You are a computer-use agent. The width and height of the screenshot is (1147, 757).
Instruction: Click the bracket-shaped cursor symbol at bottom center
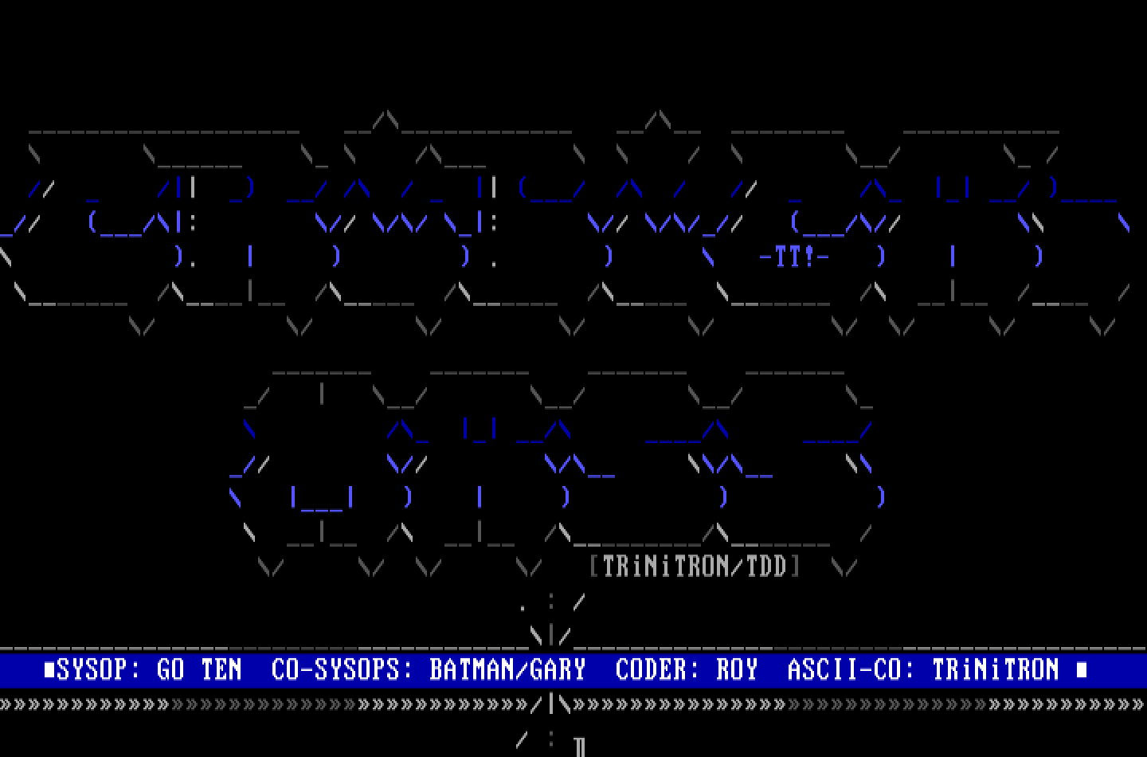580,746
